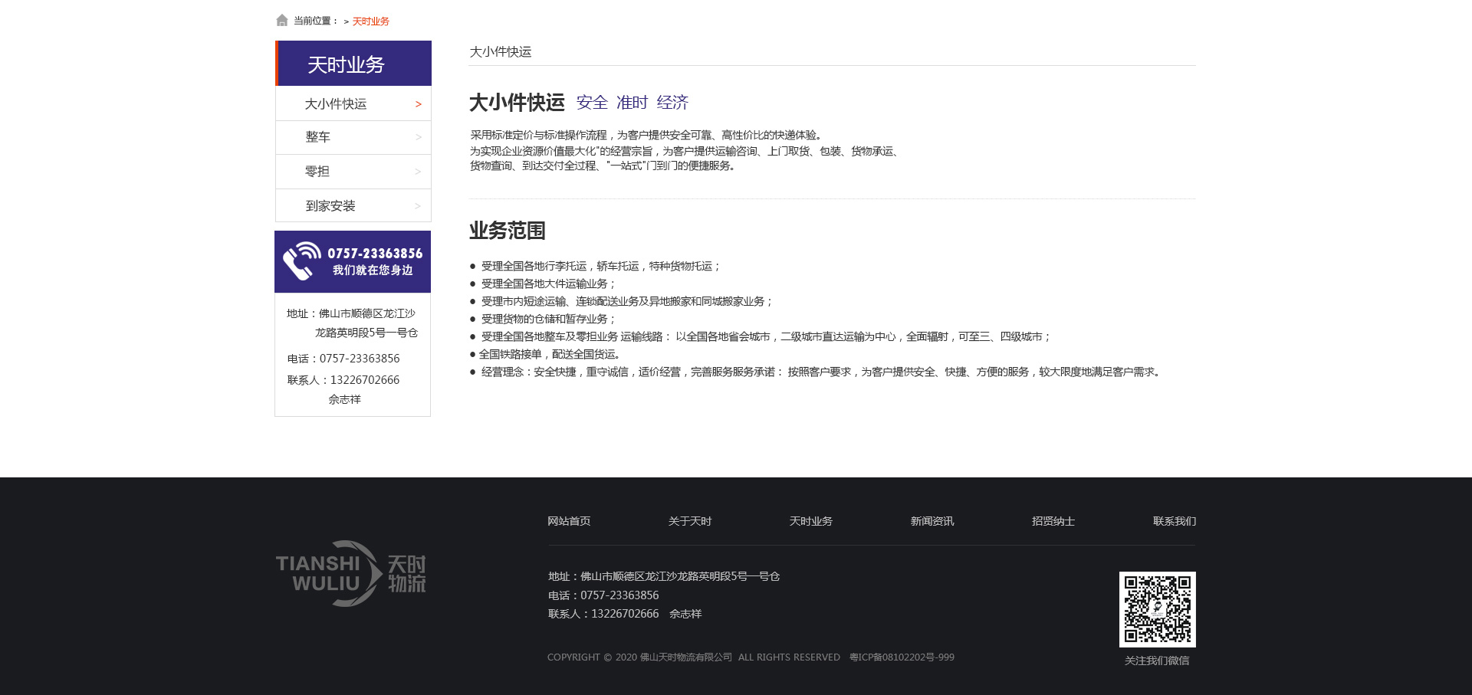Open 新闻资讯 in the footer
Screen dimensions: 1472x695
point(932,521)
